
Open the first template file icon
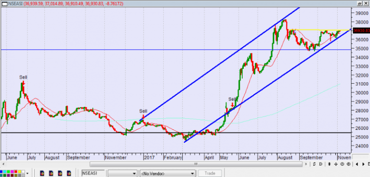click(42, 173)
